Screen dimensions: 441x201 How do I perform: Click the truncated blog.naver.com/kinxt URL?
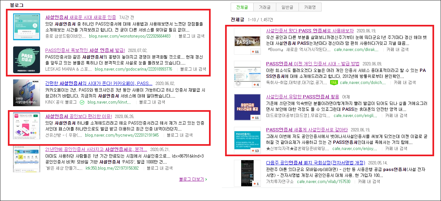tap(109, 102)
